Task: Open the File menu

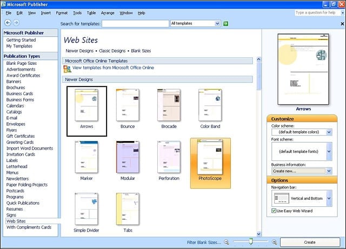Action: (x=9, y=13)
